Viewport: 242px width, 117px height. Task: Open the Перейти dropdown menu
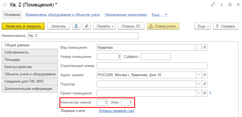pyautogui.click(x=105, y=26)
